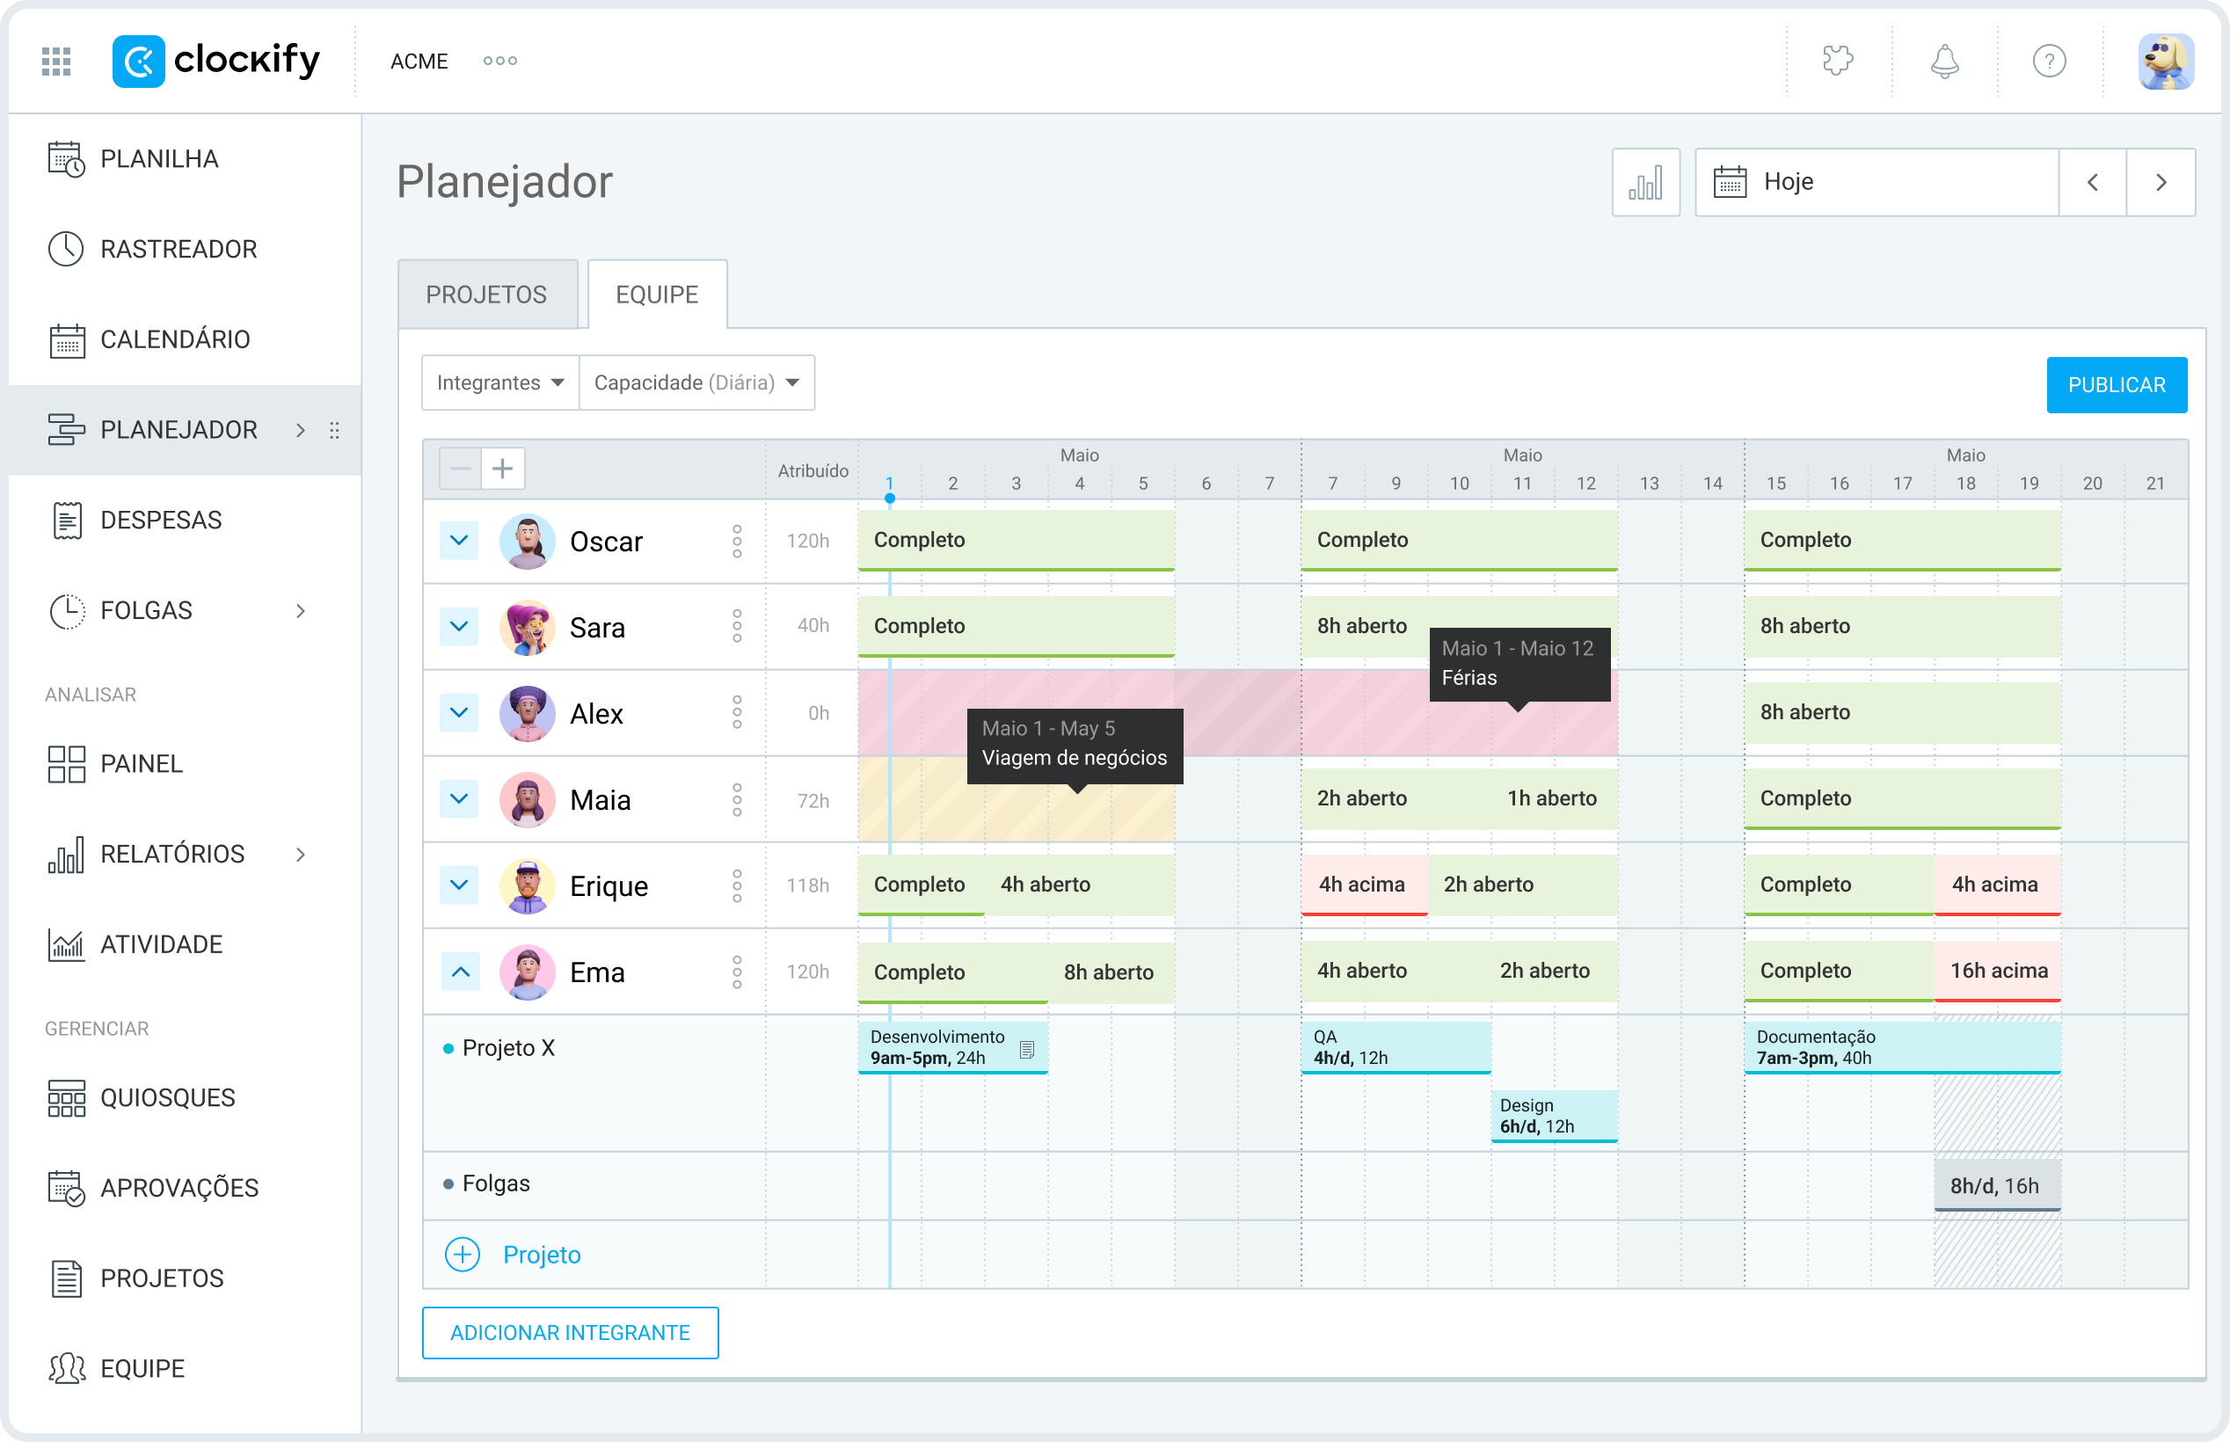Screen dimensions: 2230x1442
Task: Collapse Ema's row details
Action: [x=459, y=972]
